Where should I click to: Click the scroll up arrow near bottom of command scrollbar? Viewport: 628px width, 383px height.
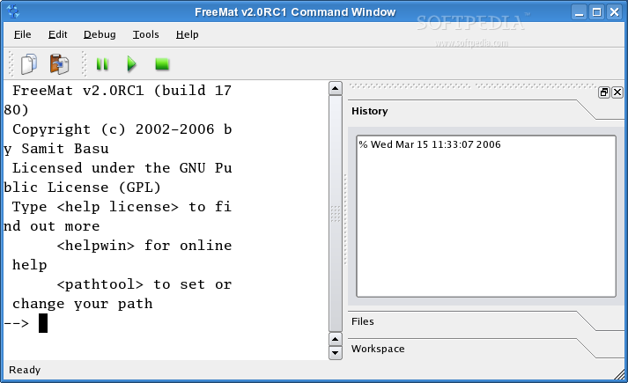(x=336, y=340)
